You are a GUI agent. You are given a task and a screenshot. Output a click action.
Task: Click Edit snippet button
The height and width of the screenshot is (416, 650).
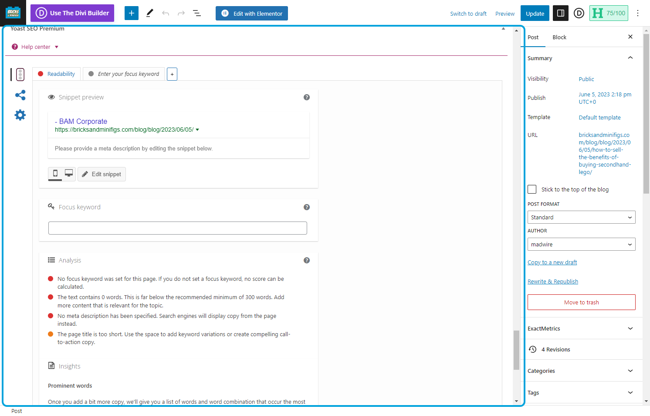(102, 174)
